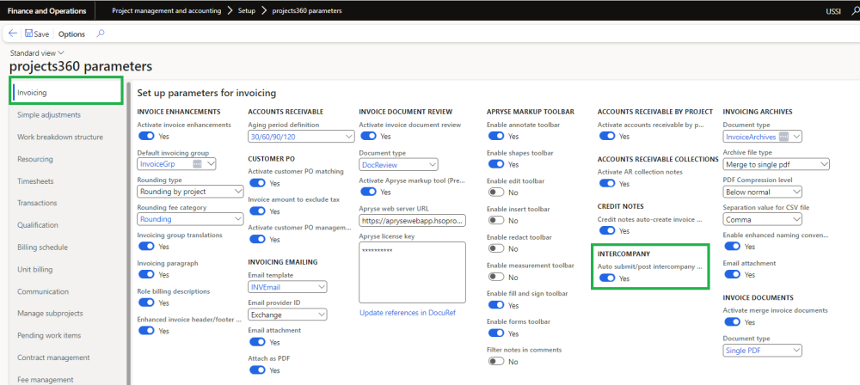Screen dimensions: 860x385
Task: Open the Options menu
Action: click(71, 34)
